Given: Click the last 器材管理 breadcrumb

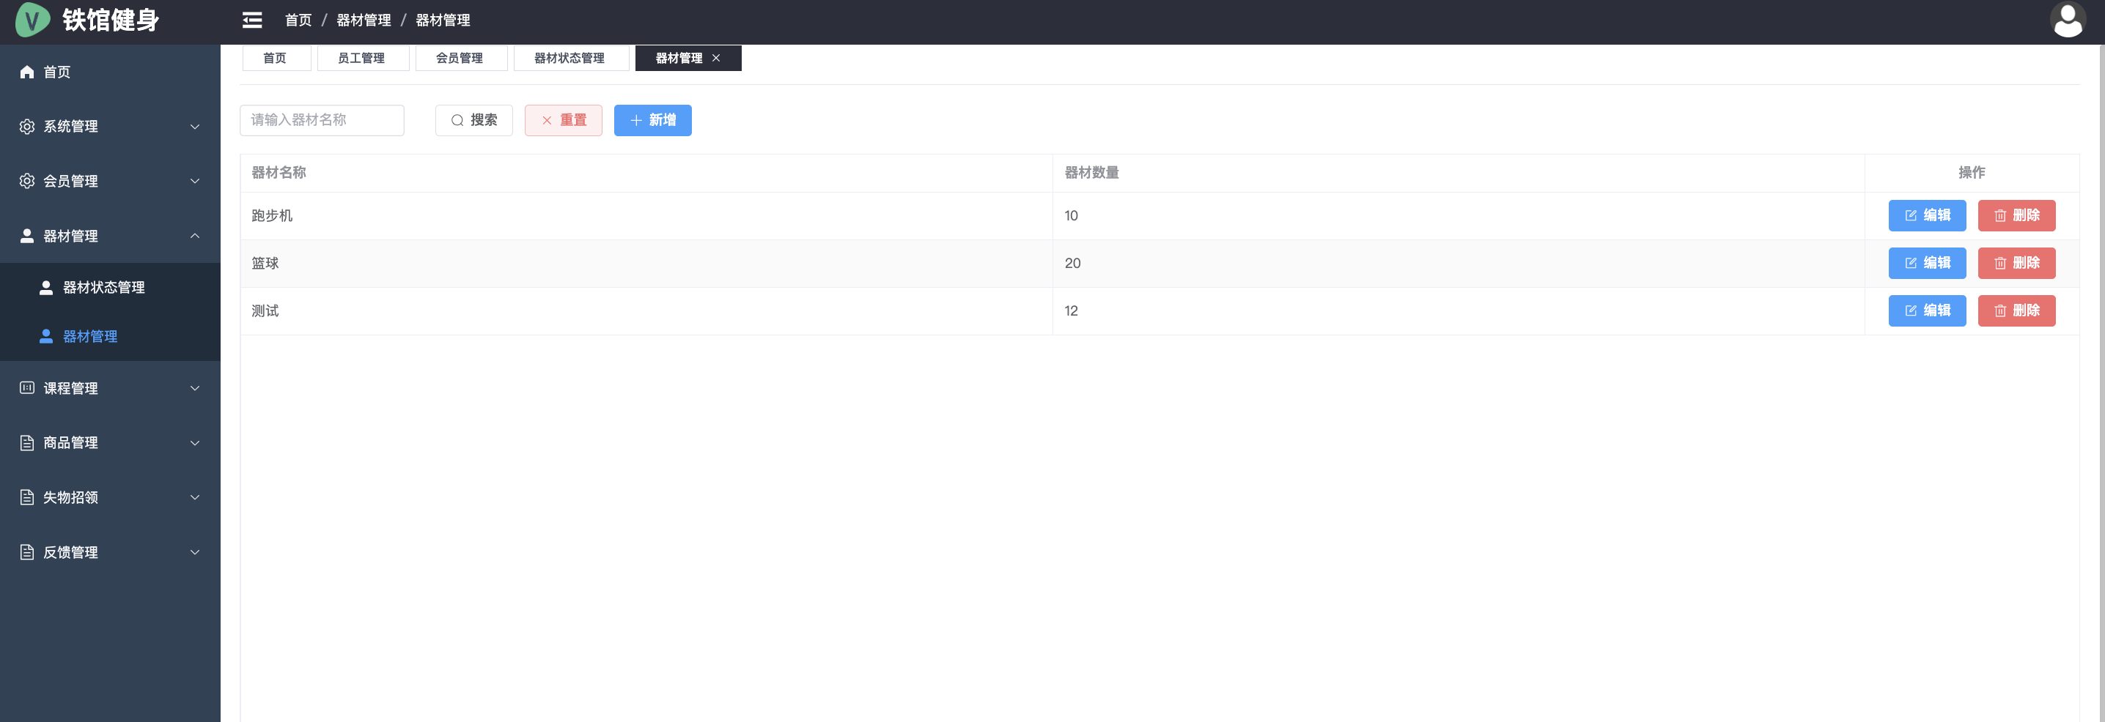Looking at the screenshot, I should click(443, 21).
